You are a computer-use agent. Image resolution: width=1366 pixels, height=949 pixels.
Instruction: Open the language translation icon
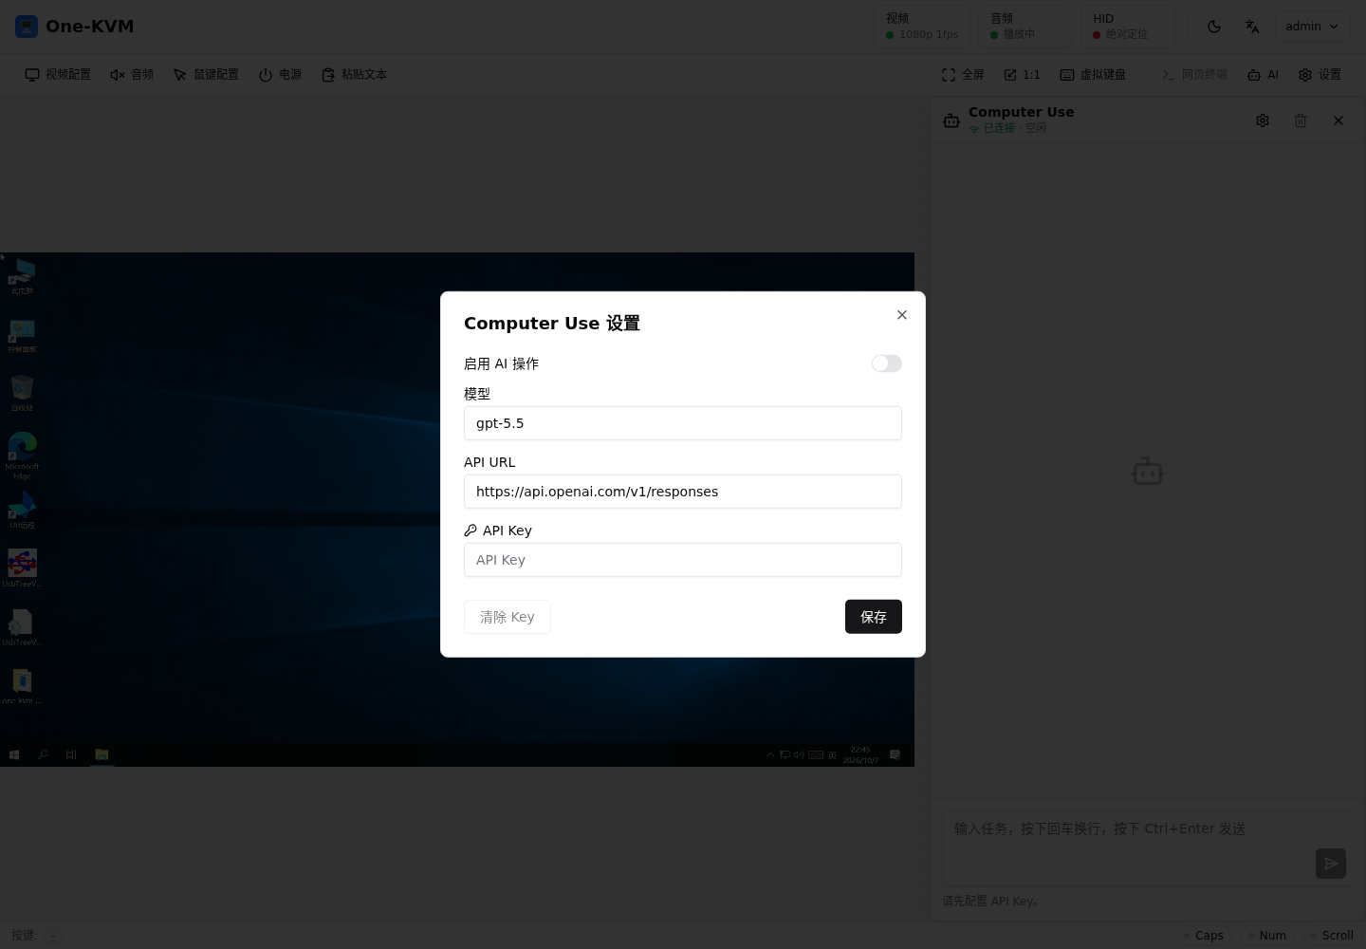click(x=1252, y=27)
